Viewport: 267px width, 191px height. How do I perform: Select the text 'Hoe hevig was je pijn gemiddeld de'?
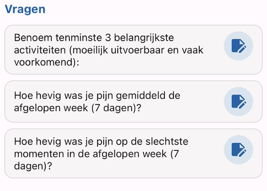click(x=97, y=95)
